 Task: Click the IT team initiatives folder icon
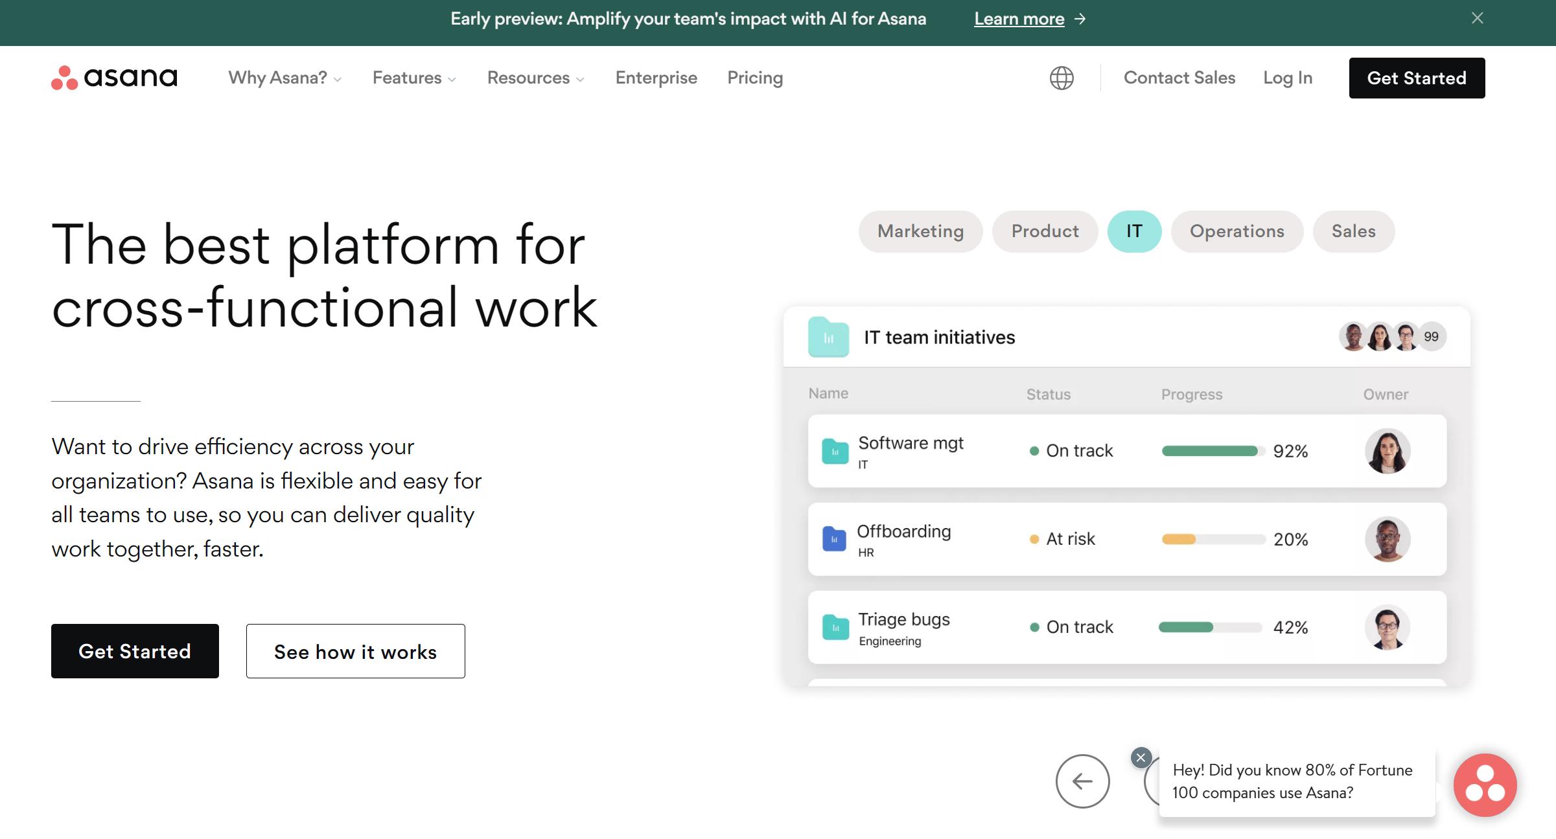[x=828, y=338]
